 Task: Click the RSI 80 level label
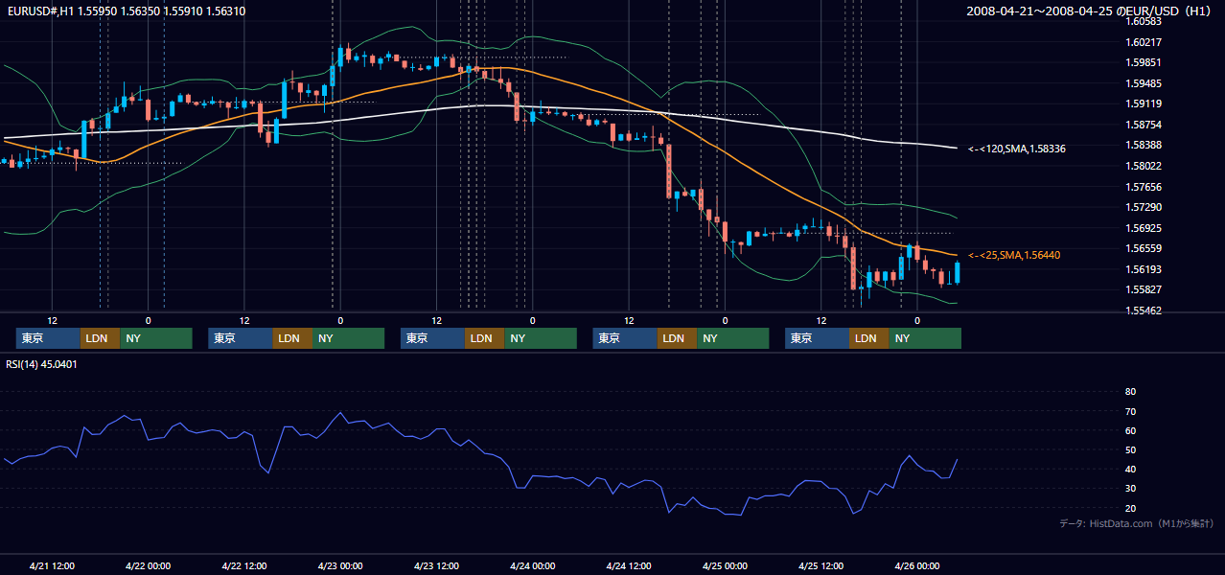(1130, 392)
